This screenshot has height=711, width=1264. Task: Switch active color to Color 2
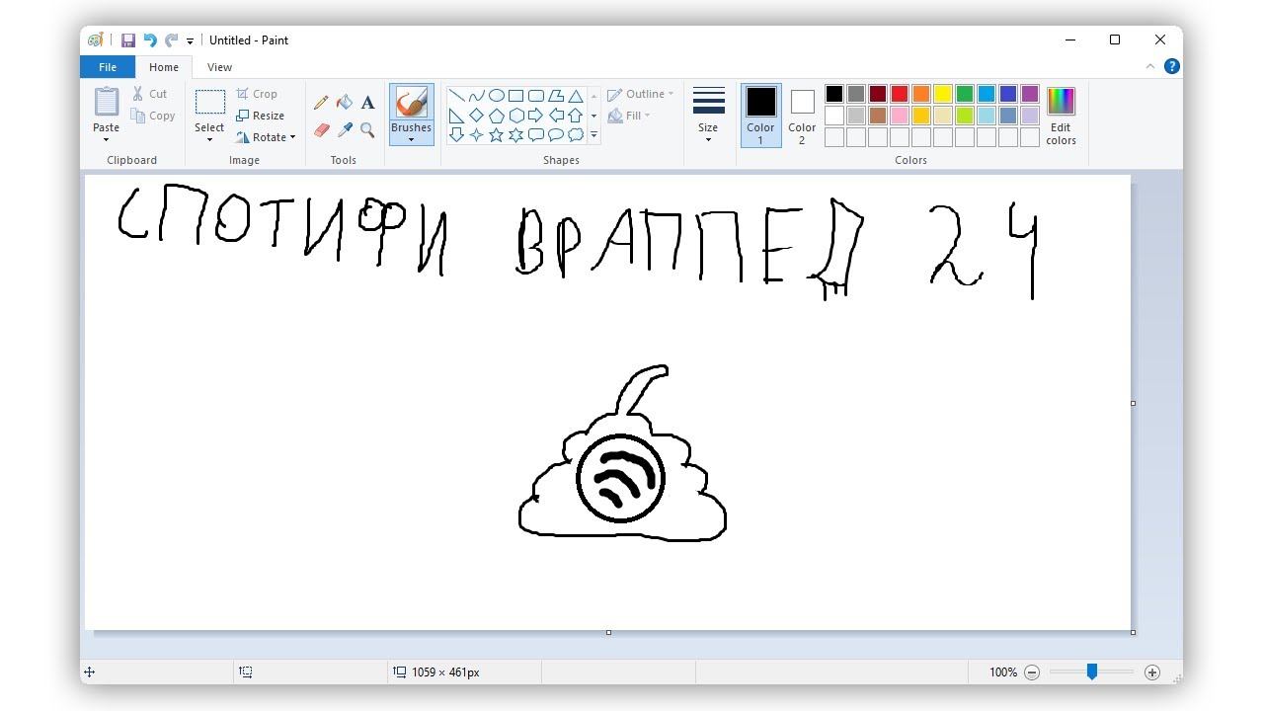pos(802,115)
